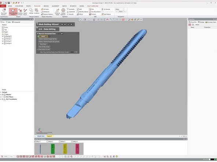Toggle Drill pt 1 thumbnail checkbox

(x=35, y=142)
